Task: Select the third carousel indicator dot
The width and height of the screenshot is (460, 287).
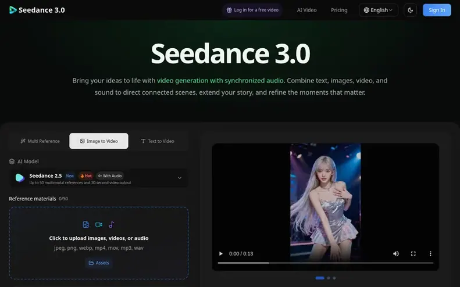Action: coord(334,278)
